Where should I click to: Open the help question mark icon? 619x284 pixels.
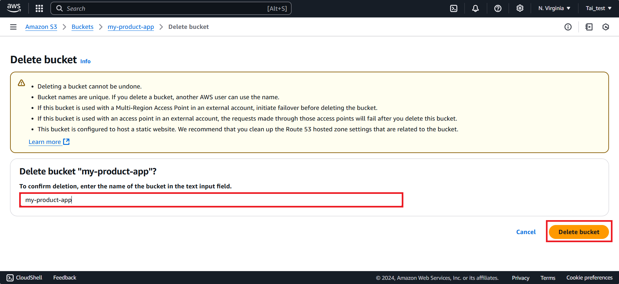(x=498, y=8)
